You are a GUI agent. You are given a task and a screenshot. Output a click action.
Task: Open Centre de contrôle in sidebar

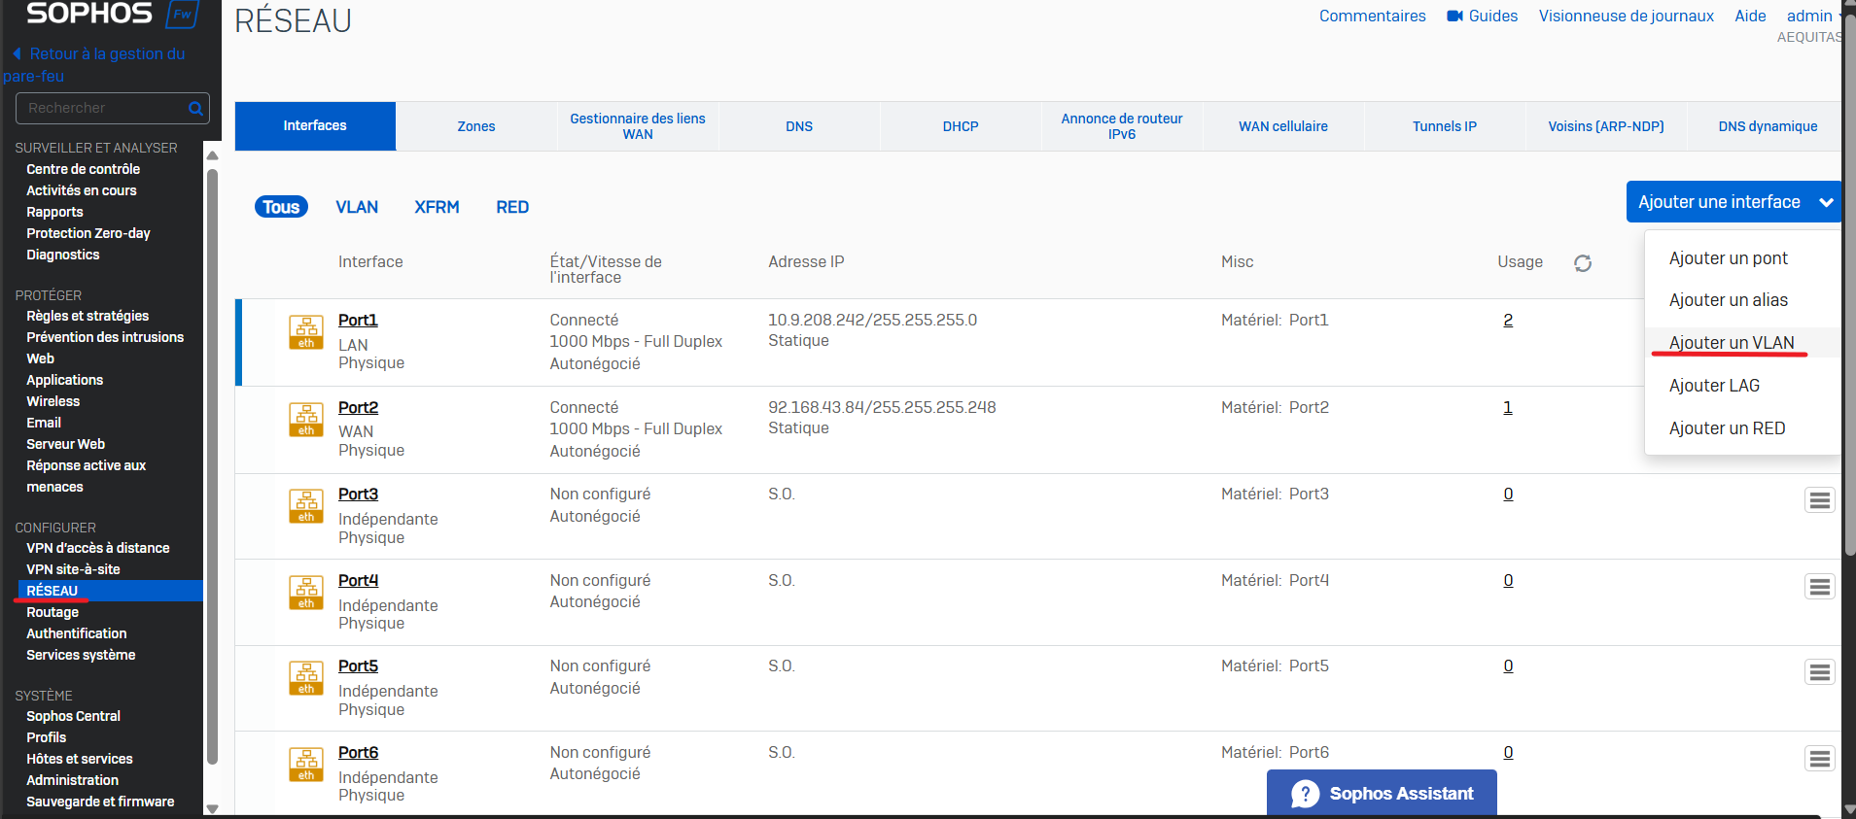click(84, 169)
